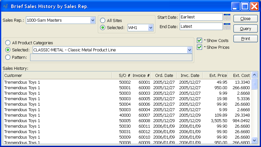Expand the Sales Rep. dropdown
Image resolution: width=261 pixels, height=147 pixels.
(93, 20)
